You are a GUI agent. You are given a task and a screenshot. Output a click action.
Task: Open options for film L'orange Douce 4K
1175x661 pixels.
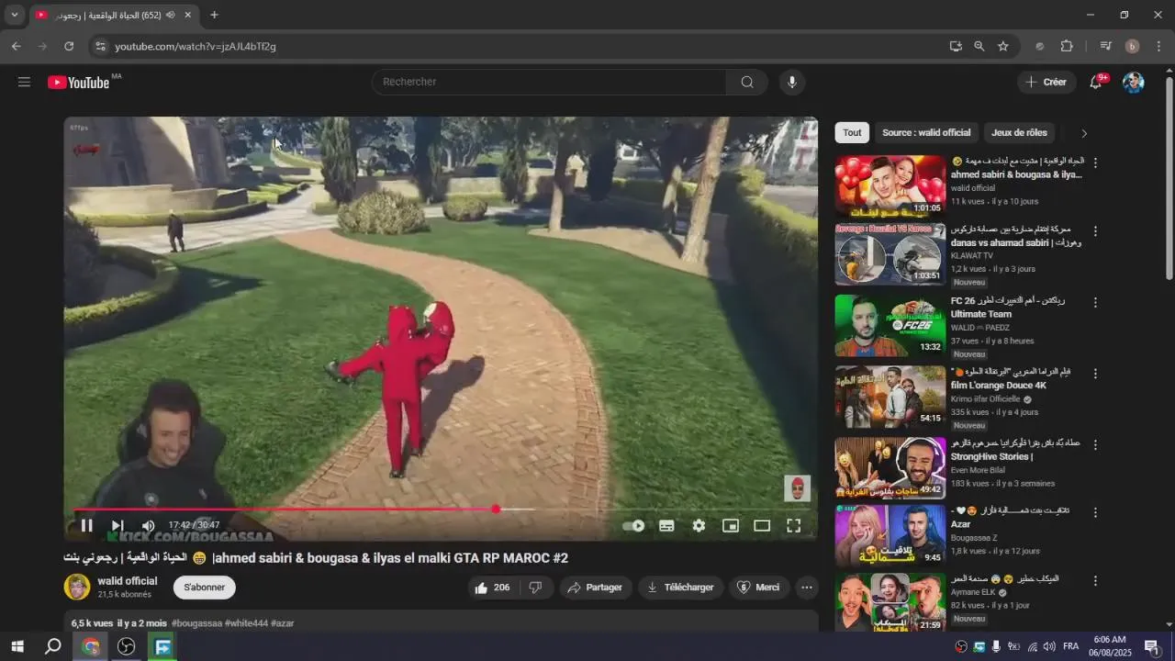pos(1094,373)
